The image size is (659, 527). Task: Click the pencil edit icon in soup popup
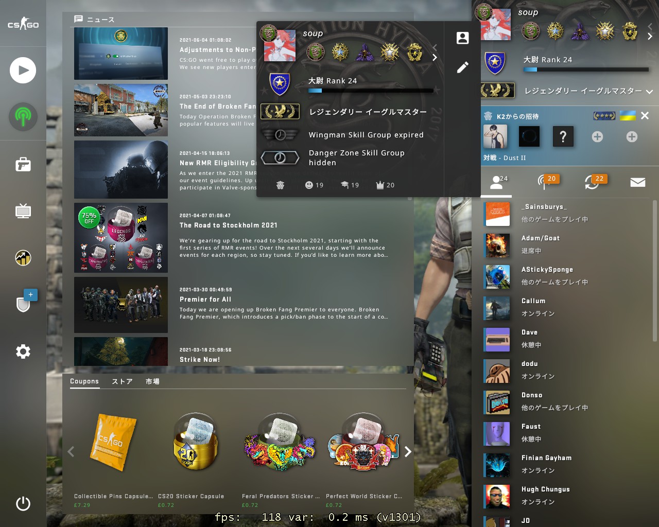pyautogui.click(x=462, y=67)
